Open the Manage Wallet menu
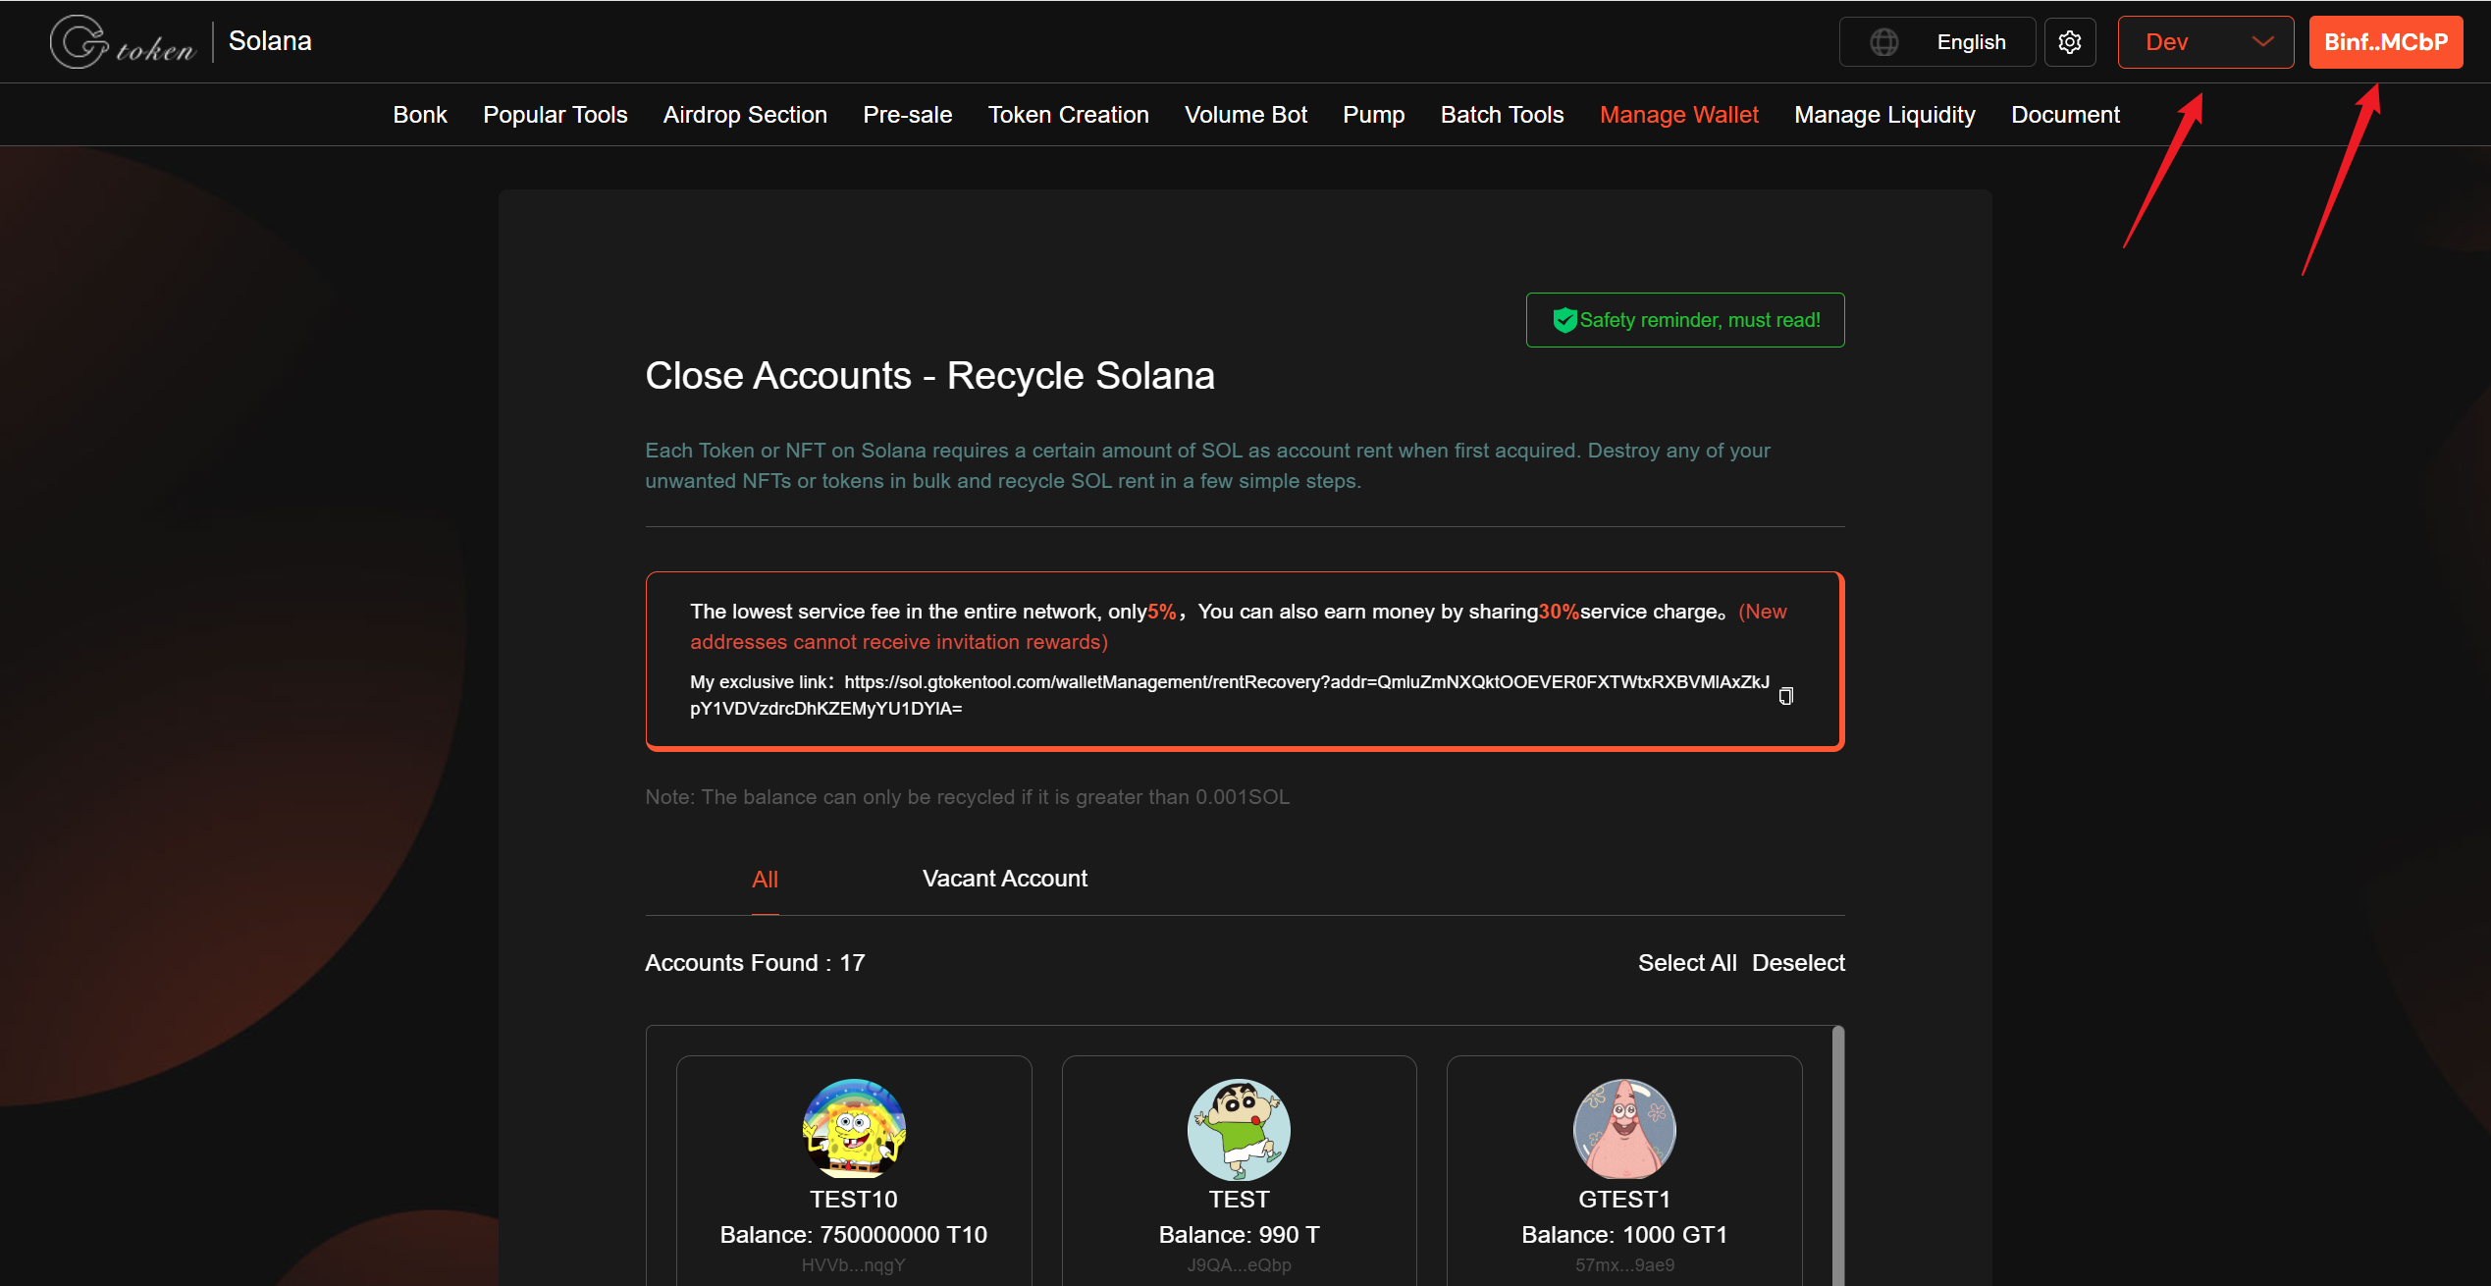Image resolution: width=2491 pixels, height=1286 pixels. 1678,115
